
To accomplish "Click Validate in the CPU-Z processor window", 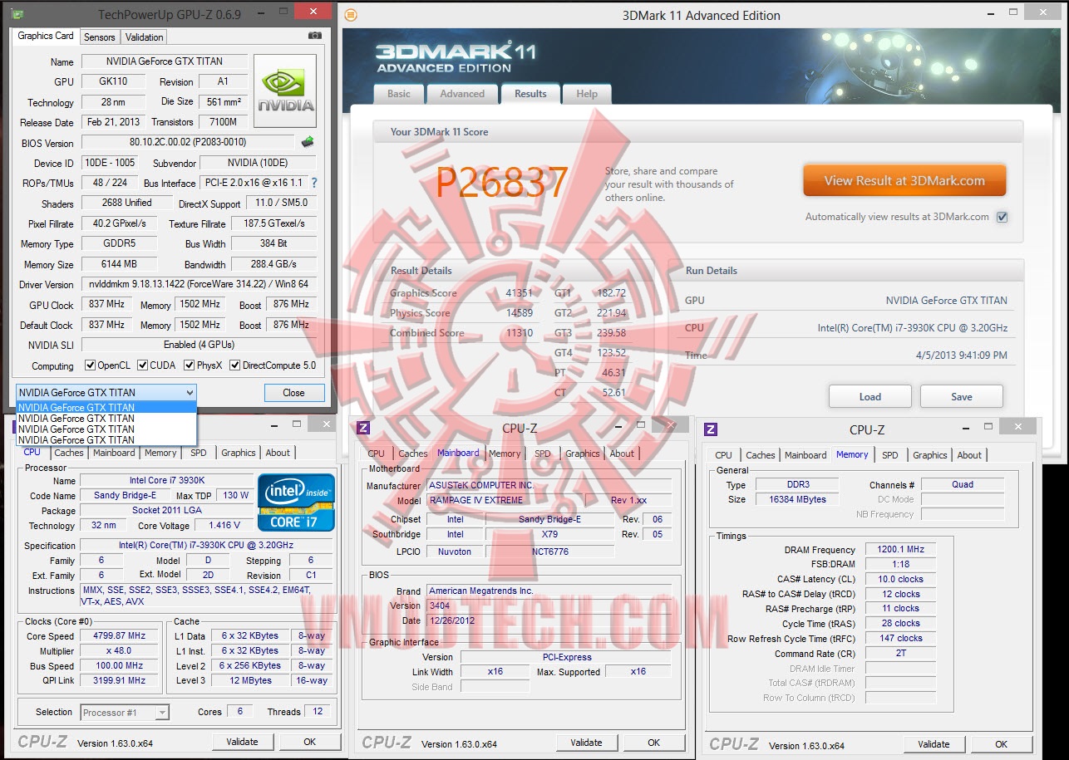I will [x=243, y=742].
